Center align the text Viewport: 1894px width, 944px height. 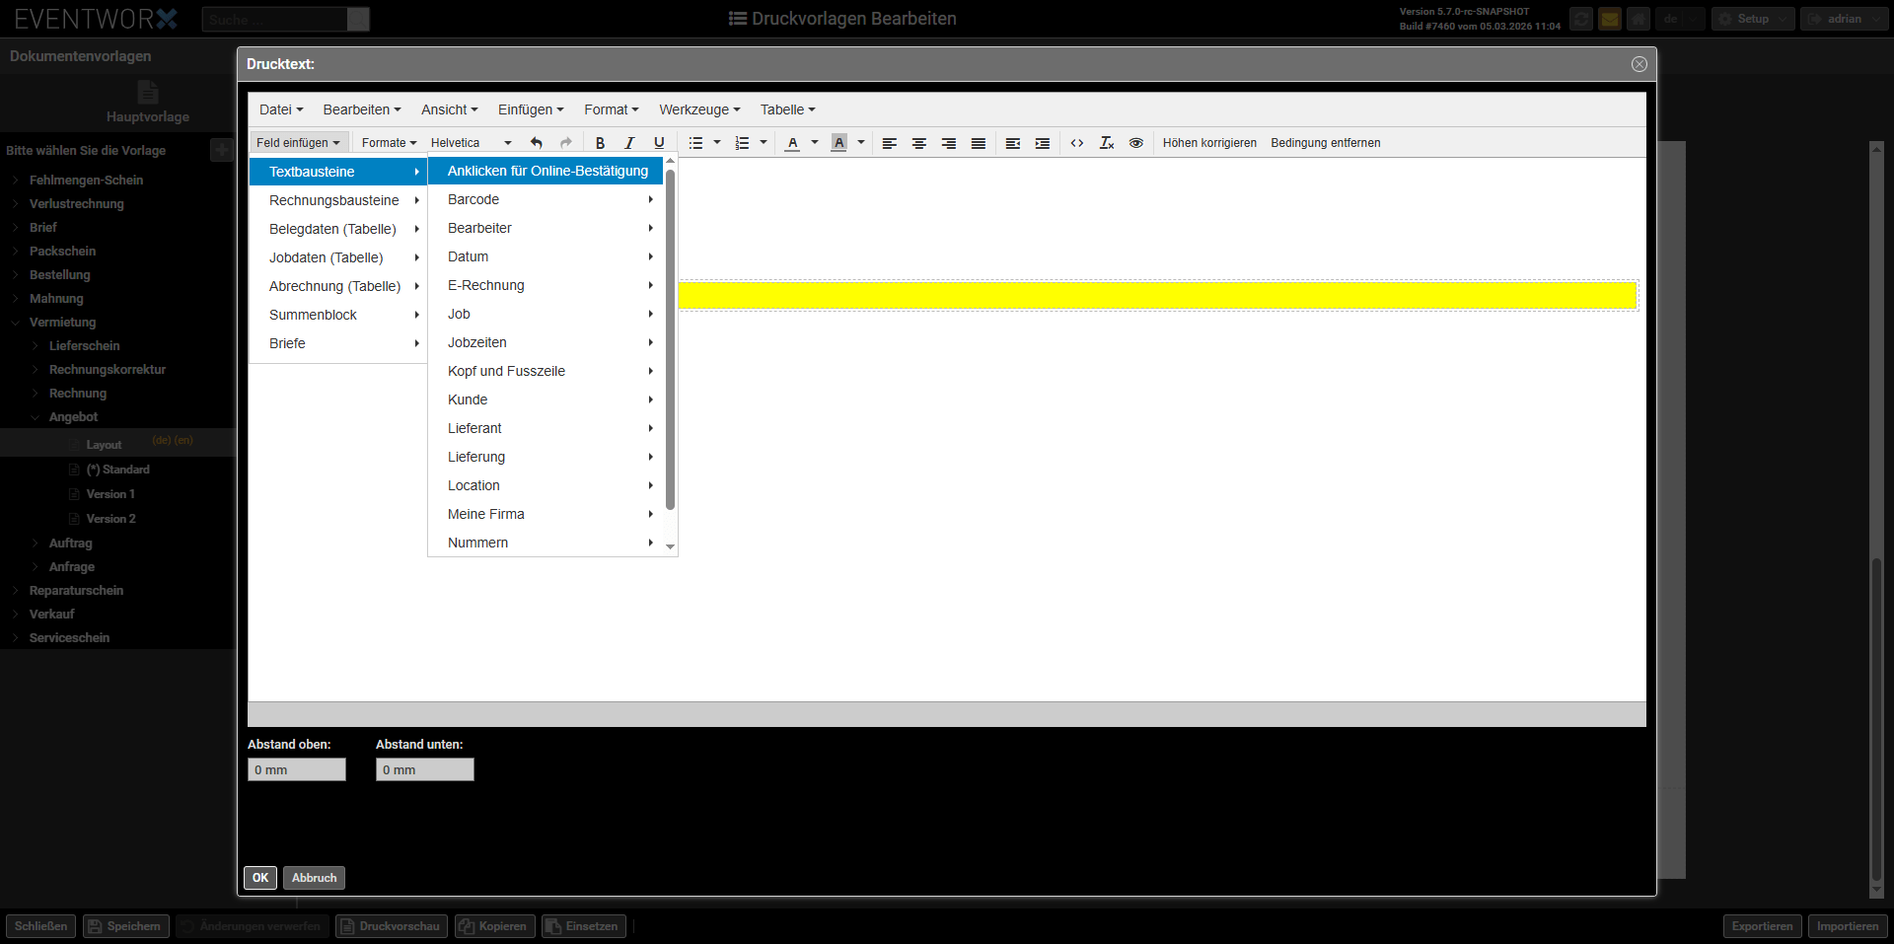(x=919, y=143)
